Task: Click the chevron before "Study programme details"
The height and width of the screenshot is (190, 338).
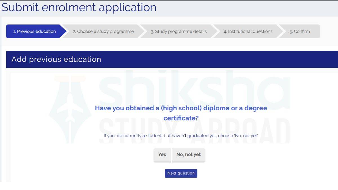Action: (x=143, y=31)
